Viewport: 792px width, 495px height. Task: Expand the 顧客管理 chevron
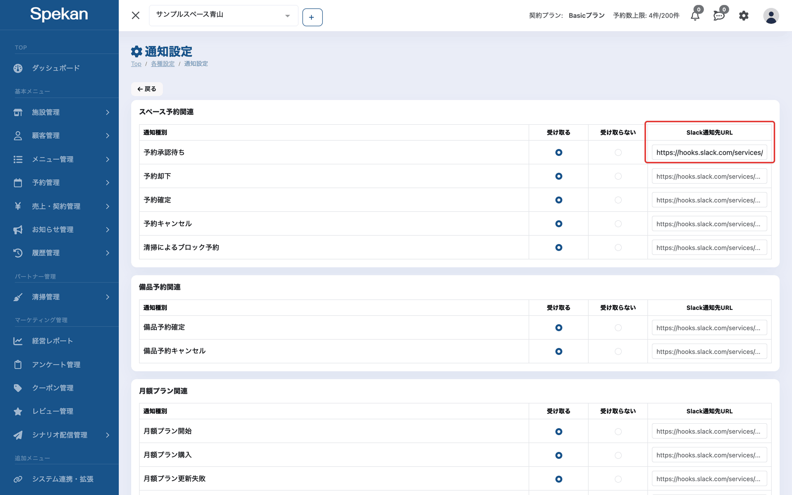107,136
